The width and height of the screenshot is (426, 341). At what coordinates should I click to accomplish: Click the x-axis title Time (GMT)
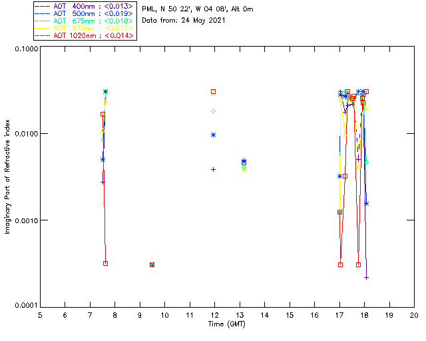click(227, 324)
